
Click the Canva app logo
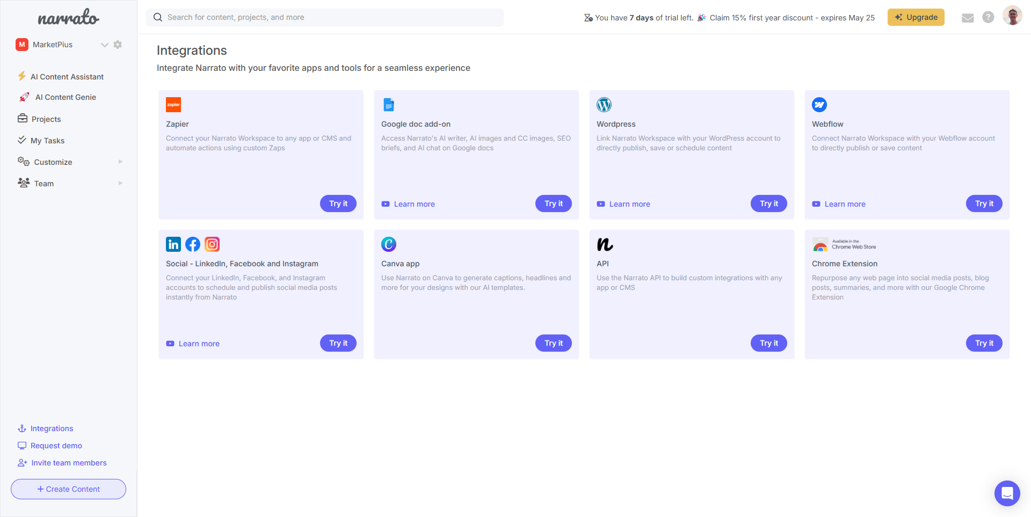pyautogui.click(x=389, y=244)
